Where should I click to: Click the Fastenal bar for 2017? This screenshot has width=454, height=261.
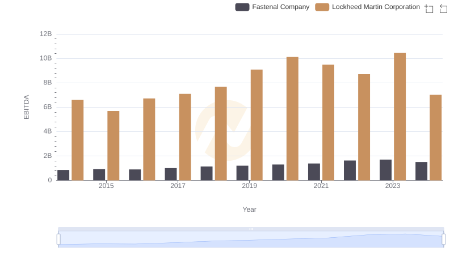click(x=171, y=174)
